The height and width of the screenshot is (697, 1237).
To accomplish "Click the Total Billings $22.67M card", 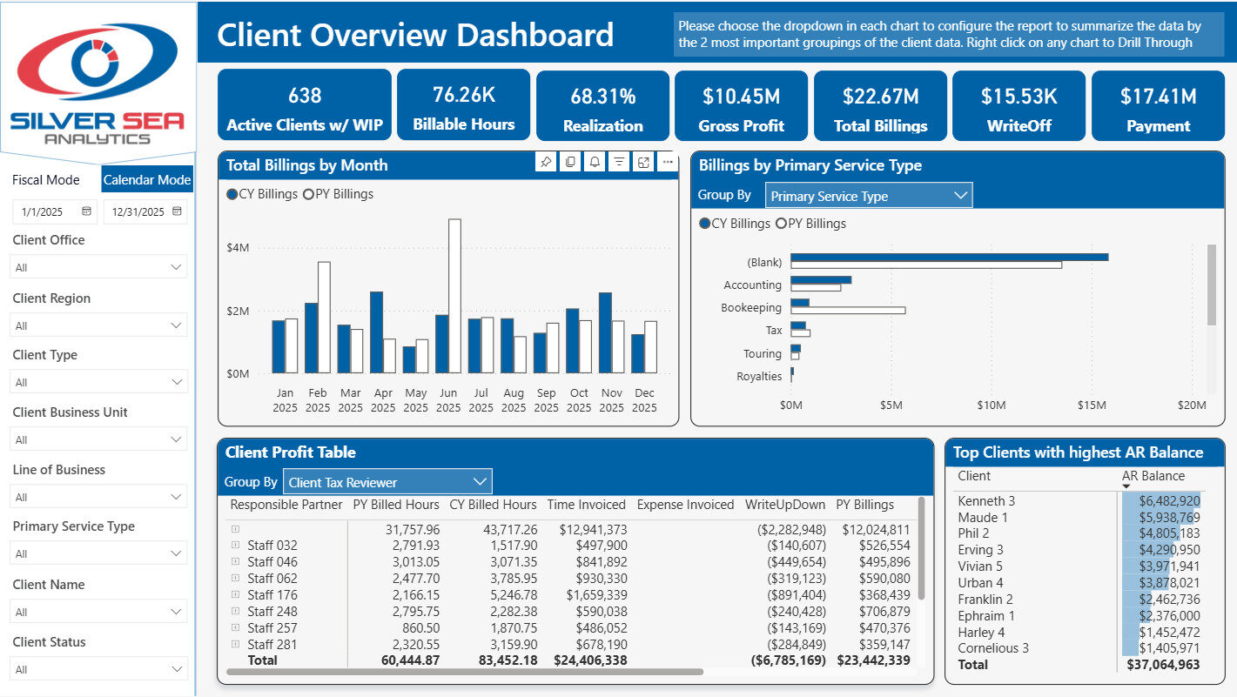I will [x=880, y=105].
